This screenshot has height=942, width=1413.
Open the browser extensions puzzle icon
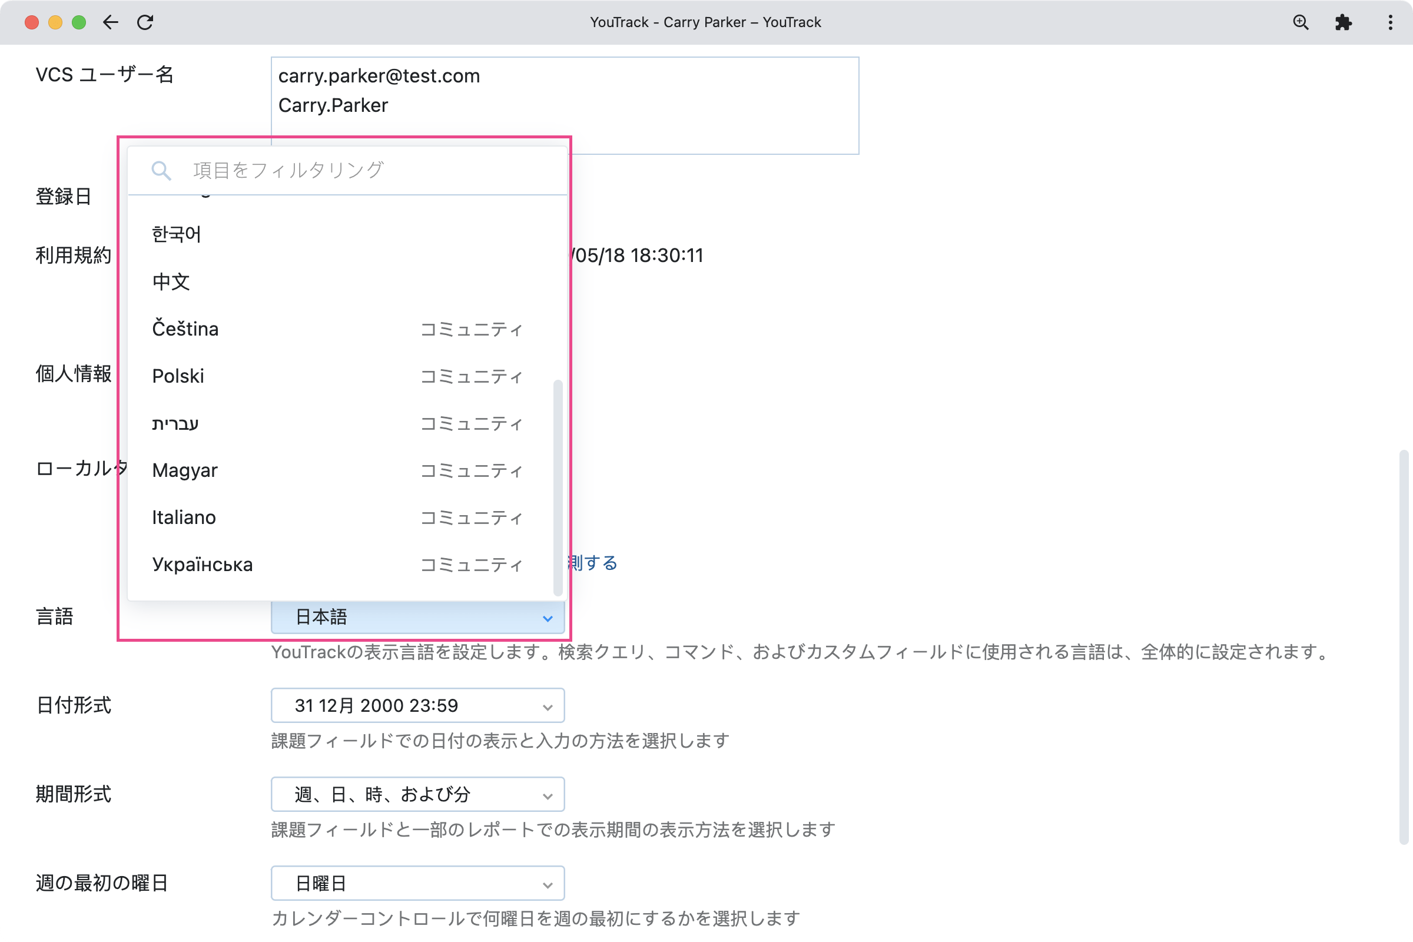[1344, 22]
